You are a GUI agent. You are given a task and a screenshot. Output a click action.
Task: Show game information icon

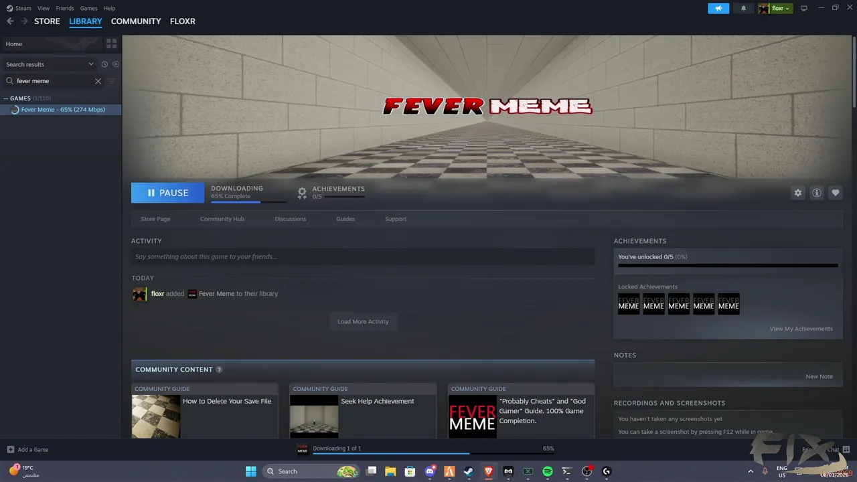tap(817, 193)
